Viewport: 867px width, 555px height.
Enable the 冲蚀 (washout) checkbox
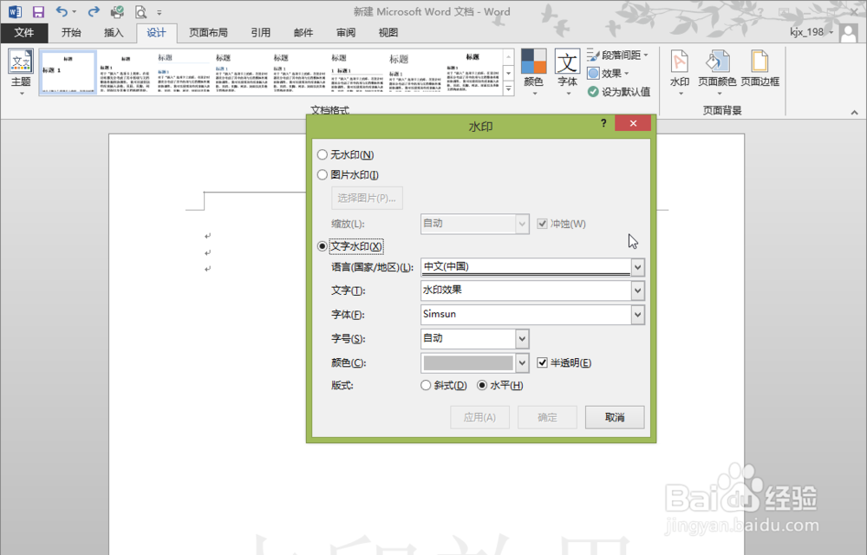click(542, 223)
